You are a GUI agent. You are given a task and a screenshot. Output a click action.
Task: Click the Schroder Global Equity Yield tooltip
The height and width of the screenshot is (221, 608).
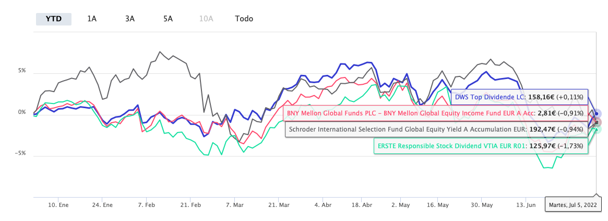click(436, 129)
